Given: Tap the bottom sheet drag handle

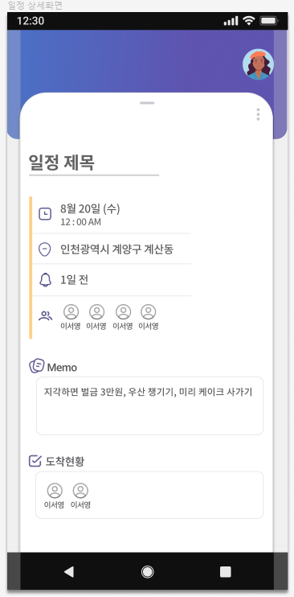Looking at the screenshot, I should (x=147, y=103).
